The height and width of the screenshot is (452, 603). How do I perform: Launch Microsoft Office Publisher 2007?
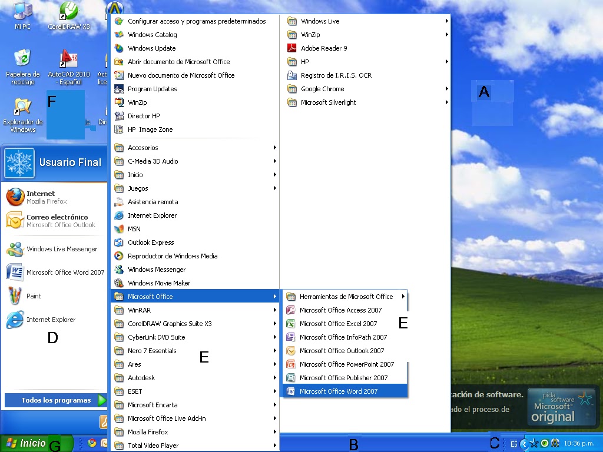click(345, 378)
